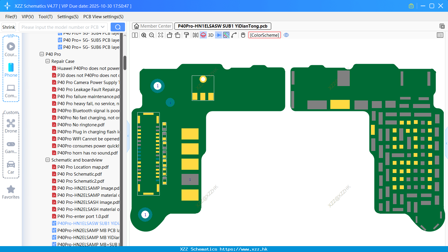Open P40 Pro Location map.pdf

pos(83,167)
